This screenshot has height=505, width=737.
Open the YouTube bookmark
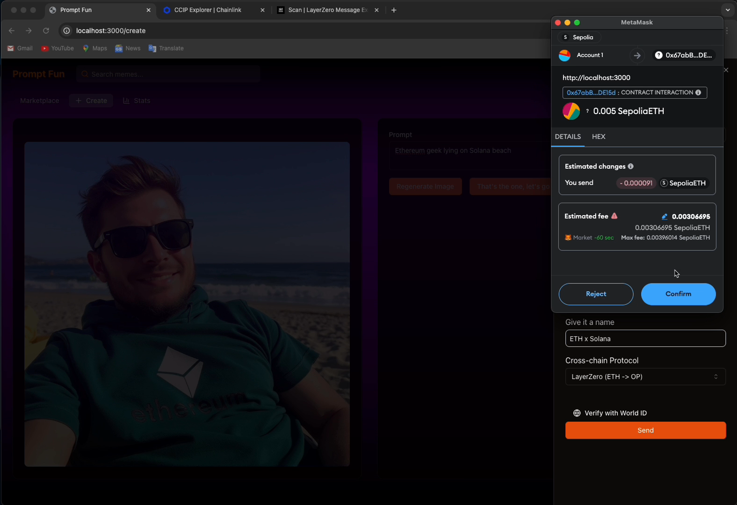pos(58,48)
